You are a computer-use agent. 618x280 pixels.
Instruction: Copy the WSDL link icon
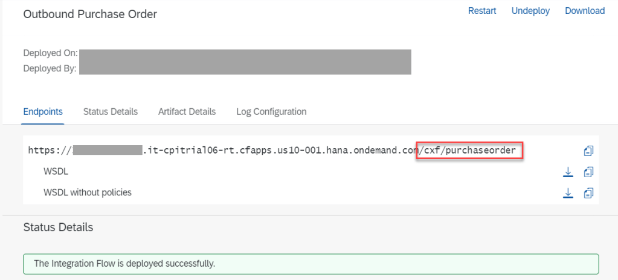click(x=588, y=172)
